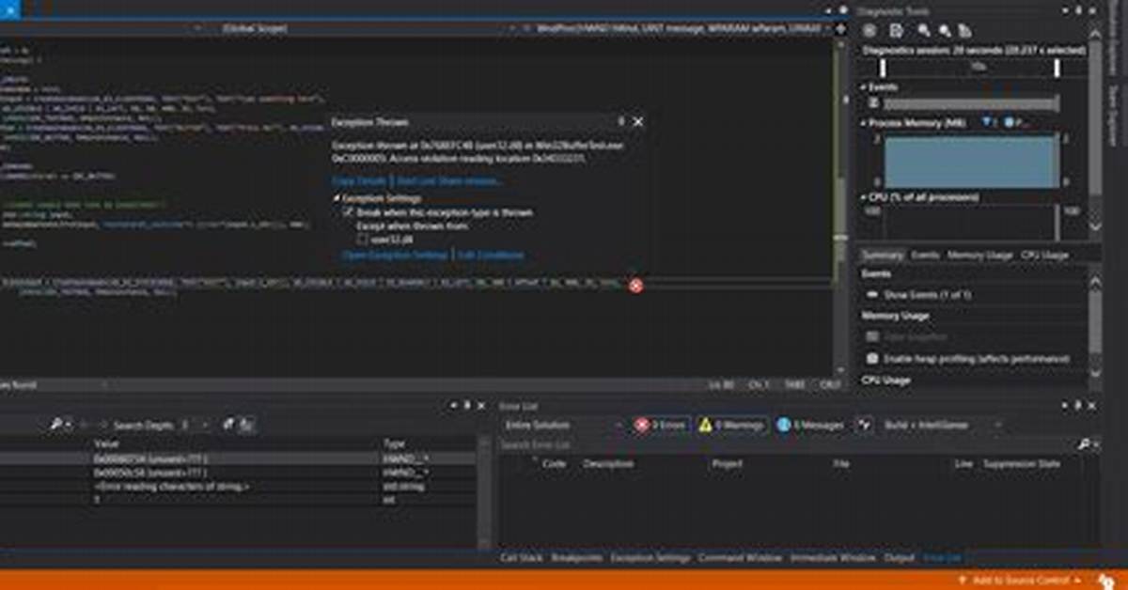Click the Show Events (1 of 1) link
The image size is (1128, 590).
[928, 295]
